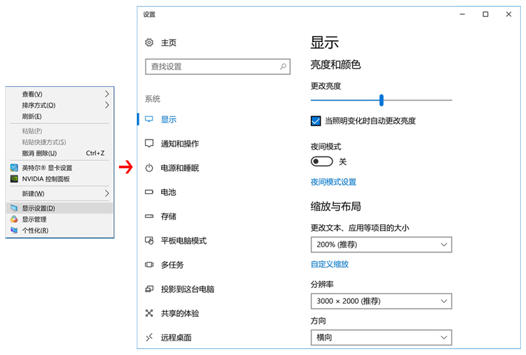Viewport: 526px width, 355px height.
Task: Click the NVIDIA Control Panel icon
Action: 14,179
